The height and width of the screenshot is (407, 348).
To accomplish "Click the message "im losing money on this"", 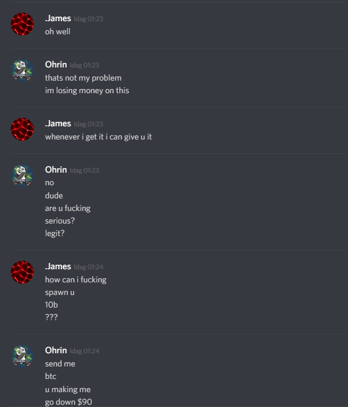I will tap(87, 90).
